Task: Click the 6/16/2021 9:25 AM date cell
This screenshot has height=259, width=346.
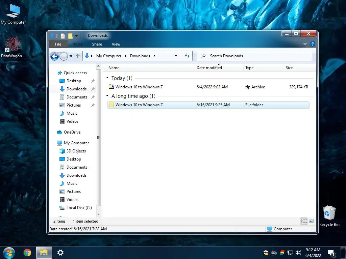Action: [x=213, y=105]
